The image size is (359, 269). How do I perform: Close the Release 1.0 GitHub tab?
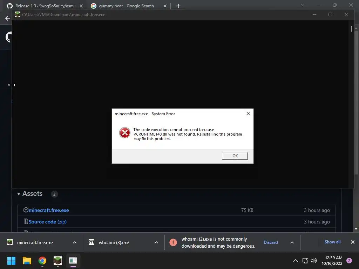[81, 6]
